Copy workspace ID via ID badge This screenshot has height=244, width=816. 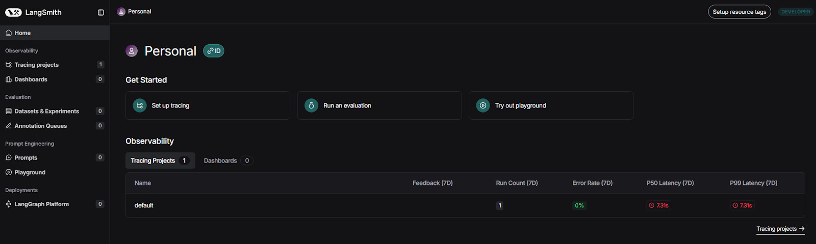pos(214,51)
